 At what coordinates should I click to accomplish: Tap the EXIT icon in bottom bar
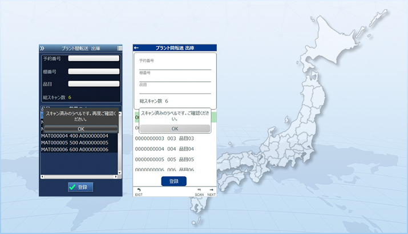tap(138, 192)
